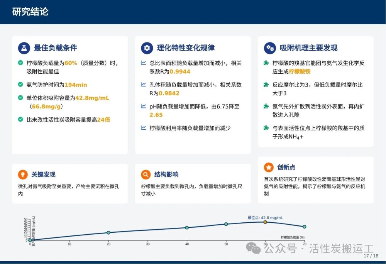Click the lightbulb icon beside 关键发现

point(23,174)
